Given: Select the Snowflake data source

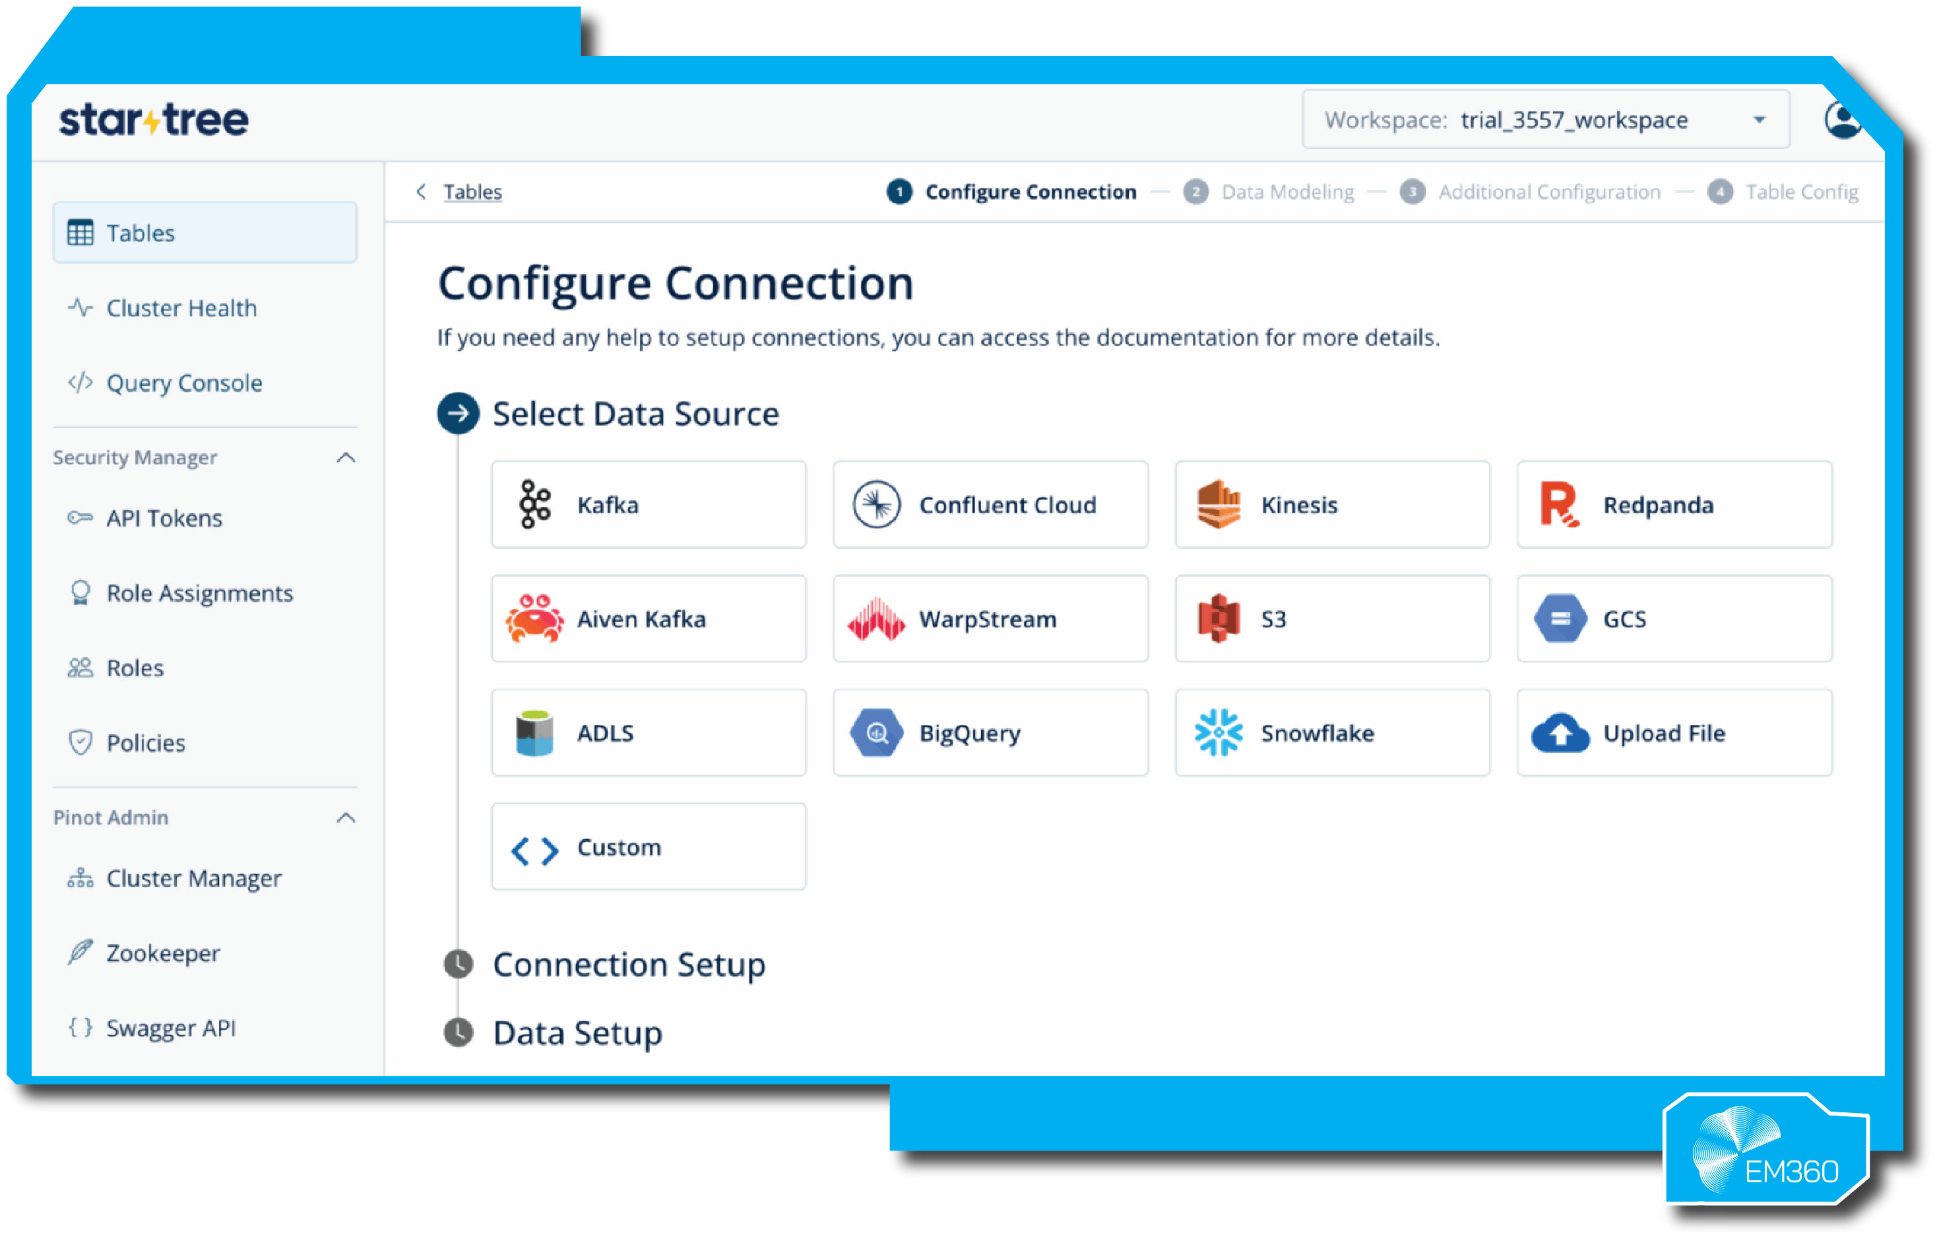Looking at the screenshot, I should pos(1331,732).
